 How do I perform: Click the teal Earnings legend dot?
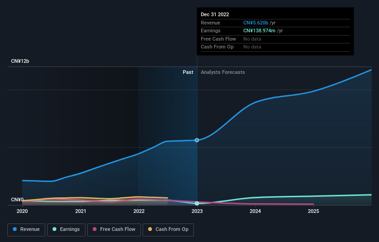(54, 229)
